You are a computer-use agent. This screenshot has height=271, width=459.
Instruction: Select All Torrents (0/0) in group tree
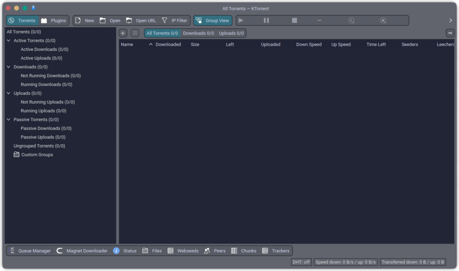[x=24, y=32]
